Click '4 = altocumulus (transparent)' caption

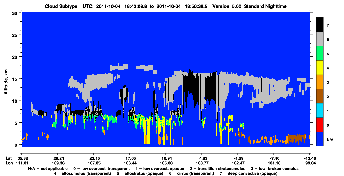pos(82,173)
